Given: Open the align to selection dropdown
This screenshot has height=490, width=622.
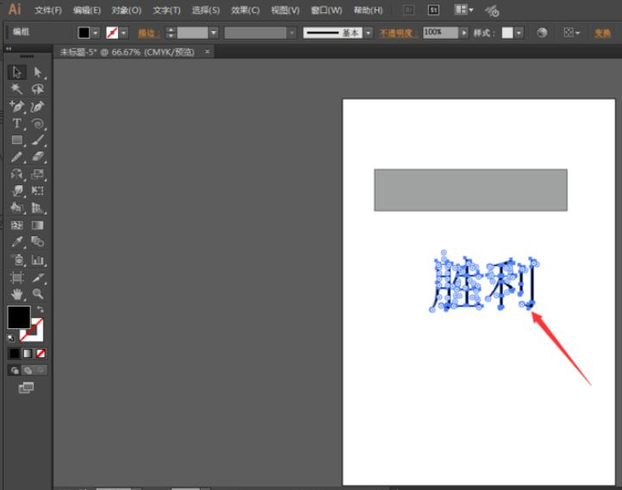Looking at the screenshot, I should point(572,33).
